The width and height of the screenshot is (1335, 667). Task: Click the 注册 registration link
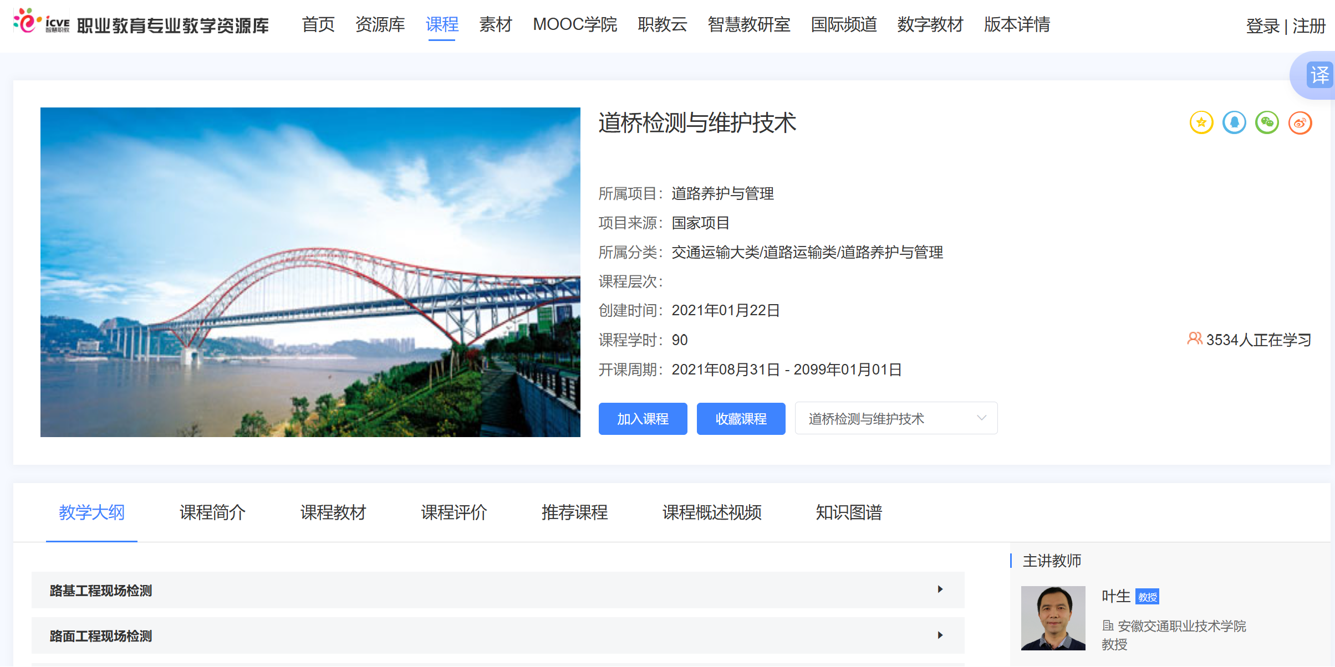[1309, 27]
